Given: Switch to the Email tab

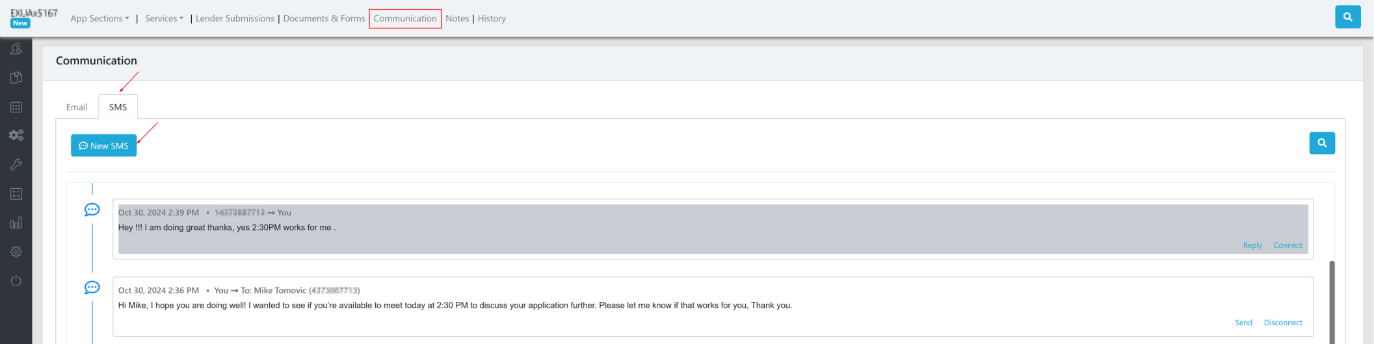Looking at the screenshot, I should [77, 107].
